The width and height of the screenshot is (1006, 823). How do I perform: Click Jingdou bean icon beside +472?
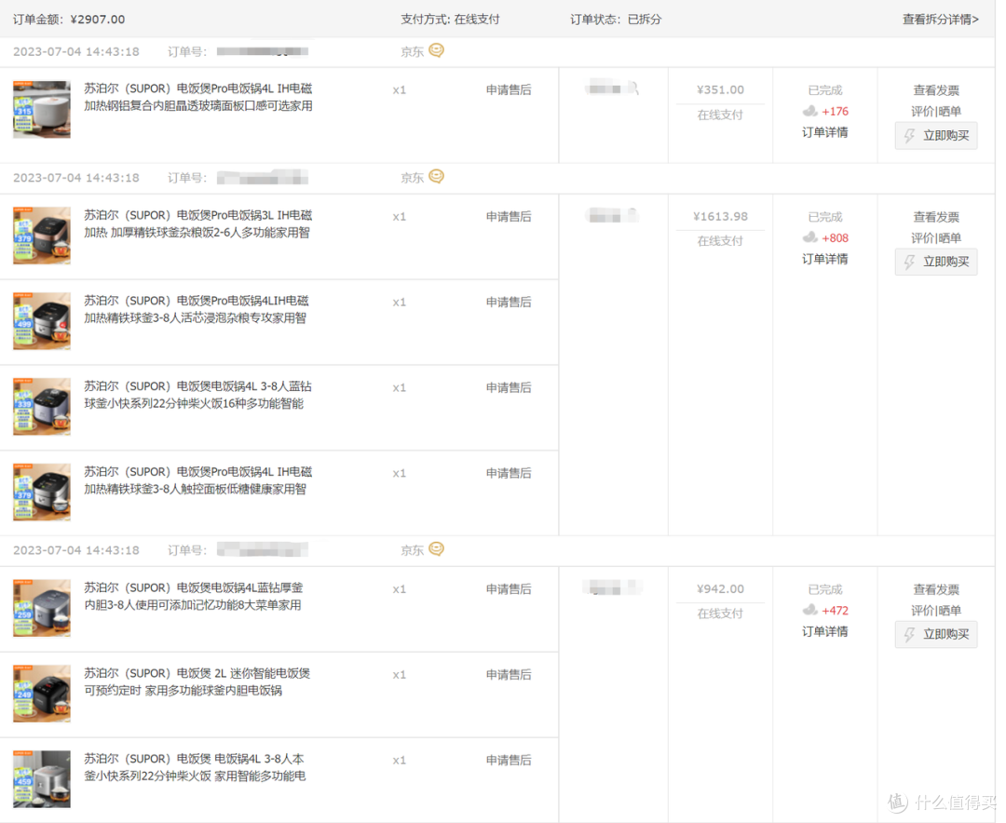point(810,610)
